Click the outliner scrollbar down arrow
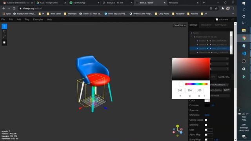The height and width of the screenshot is (141, 251). pos(231,50)
